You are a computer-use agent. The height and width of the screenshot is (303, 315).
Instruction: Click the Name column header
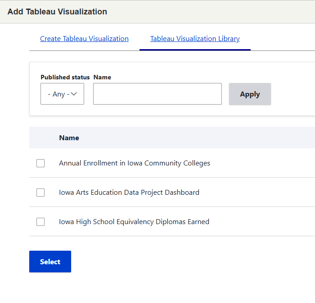point(69,138)
